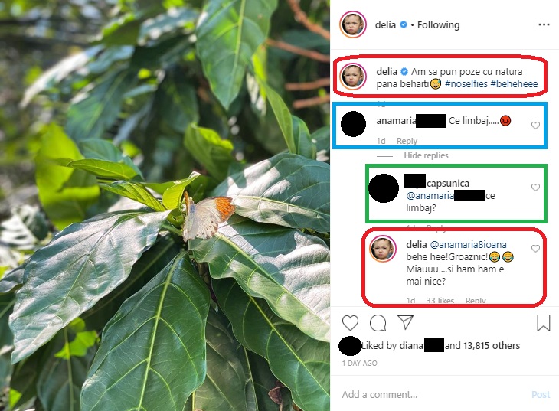Open delia's profile picture in the header

click(x=353, y=24)
